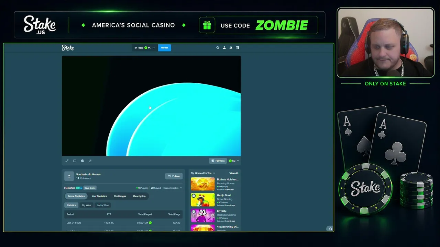This screenshot has height=247, width=440.
Task: Open the (In Play) SC balance dropdown
Action: [144, 48]
